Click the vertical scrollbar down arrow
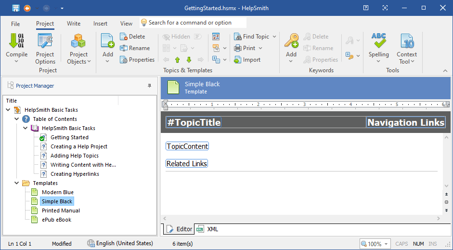This screenshot has height=250, width=453. click(446, 186)
